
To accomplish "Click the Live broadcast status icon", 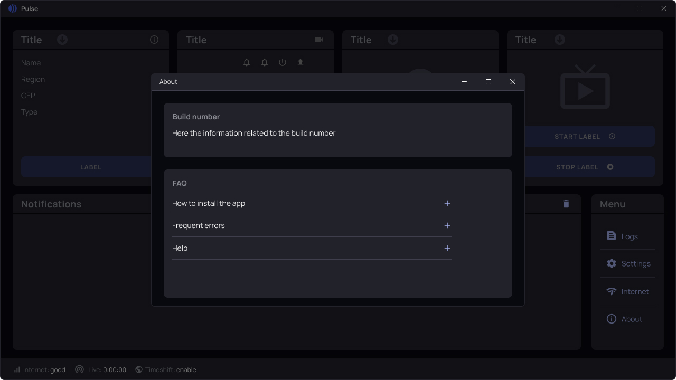I will pyautogui.click(x=79, y=369).
